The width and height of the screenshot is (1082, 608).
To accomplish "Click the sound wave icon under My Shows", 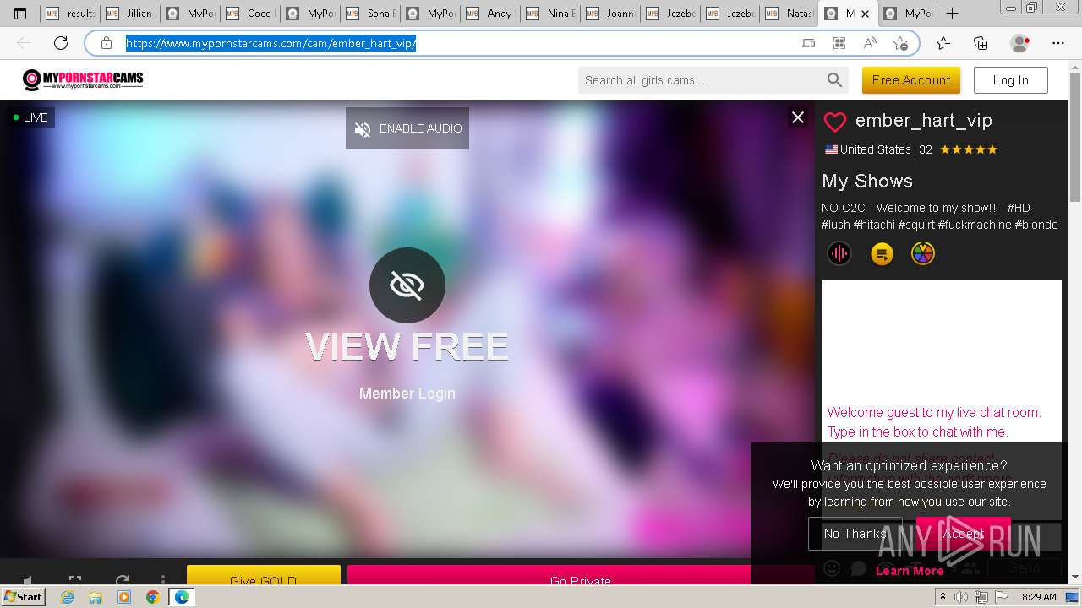I will [839, 253].
